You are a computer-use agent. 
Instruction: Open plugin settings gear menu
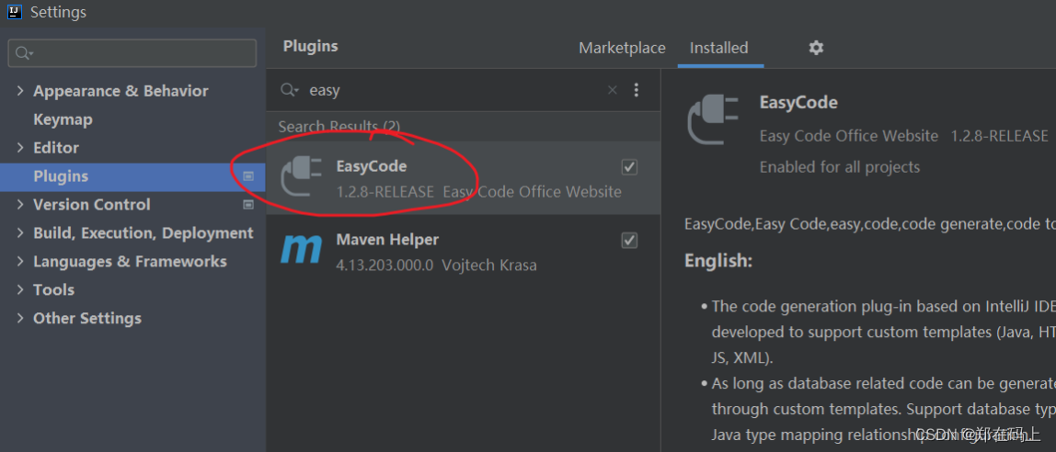(816, 48)
